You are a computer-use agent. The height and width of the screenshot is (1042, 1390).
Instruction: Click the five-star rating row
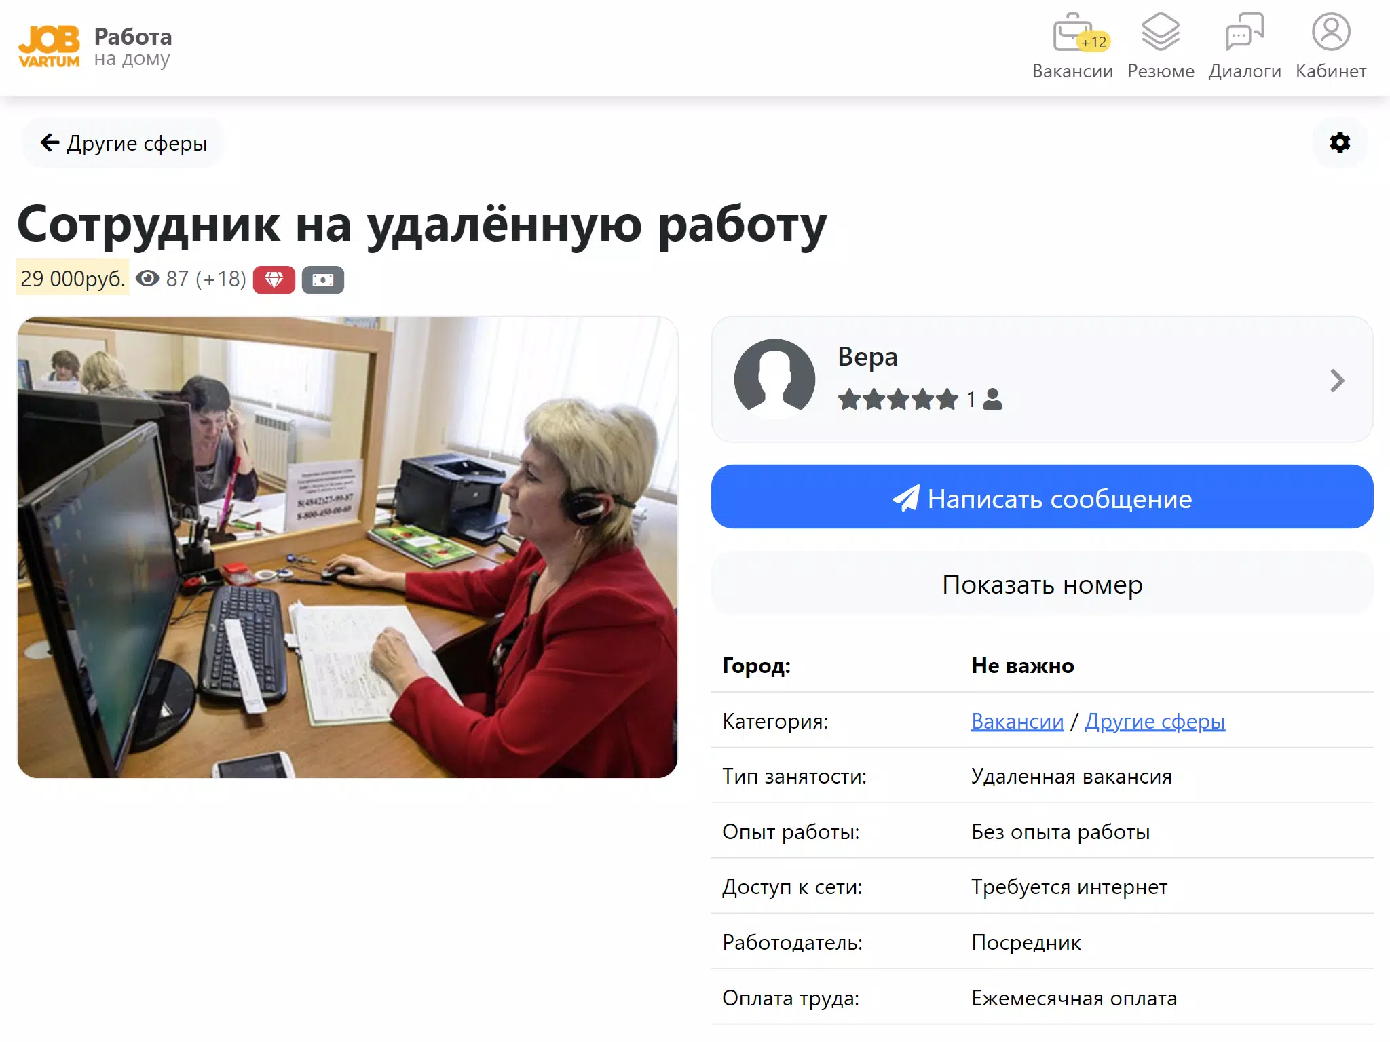[897, 400]
